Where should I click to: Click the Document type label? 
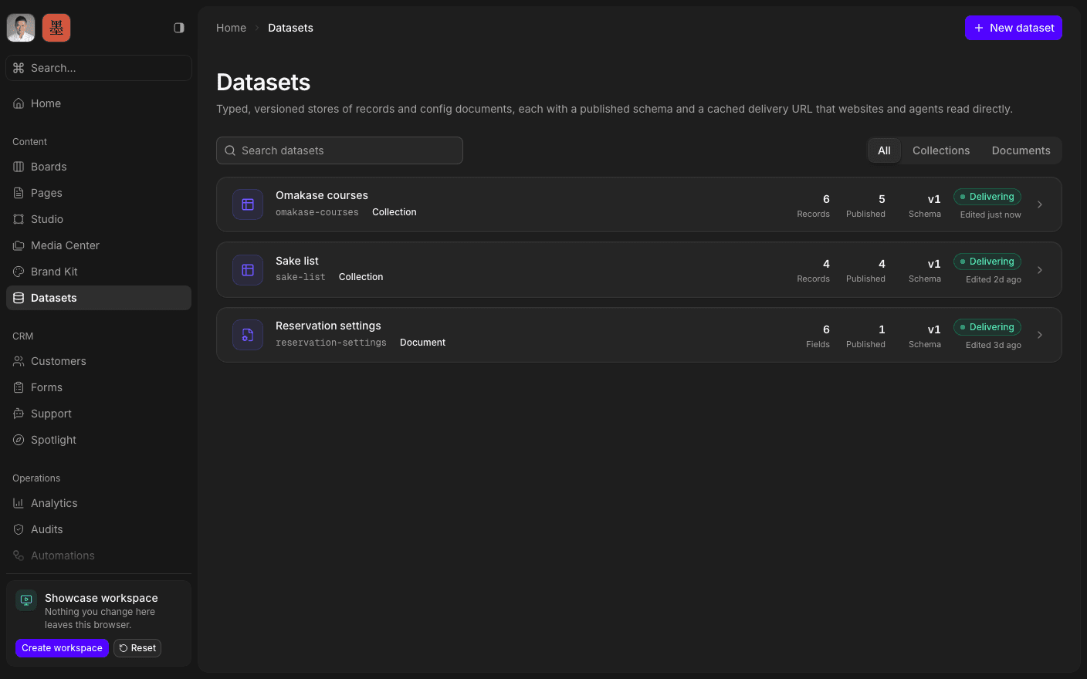(x=422, y=343)
